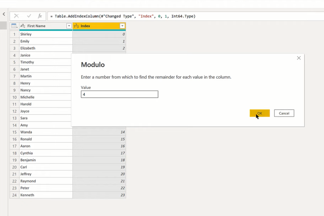This screenshot has width=324, height=216.
Task: Select the Index column header
Action: click(x=99, y=26)
